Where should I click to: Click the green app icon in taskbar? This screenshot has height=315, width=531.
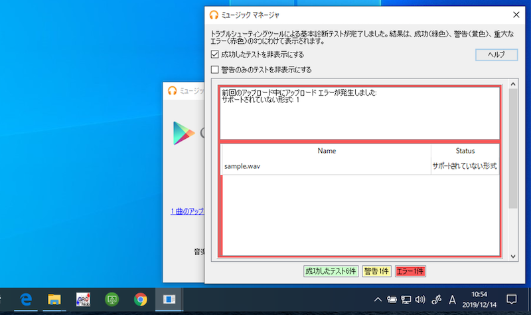click(112, 299)
